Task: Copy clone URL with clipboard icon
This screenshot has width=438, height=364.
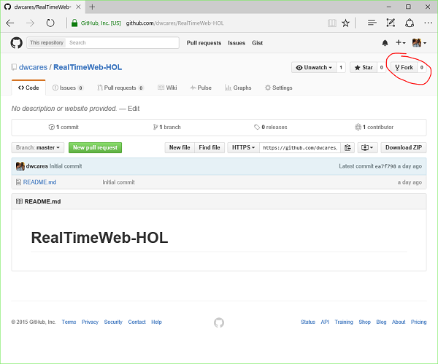Action: click(x=347, y=147)
